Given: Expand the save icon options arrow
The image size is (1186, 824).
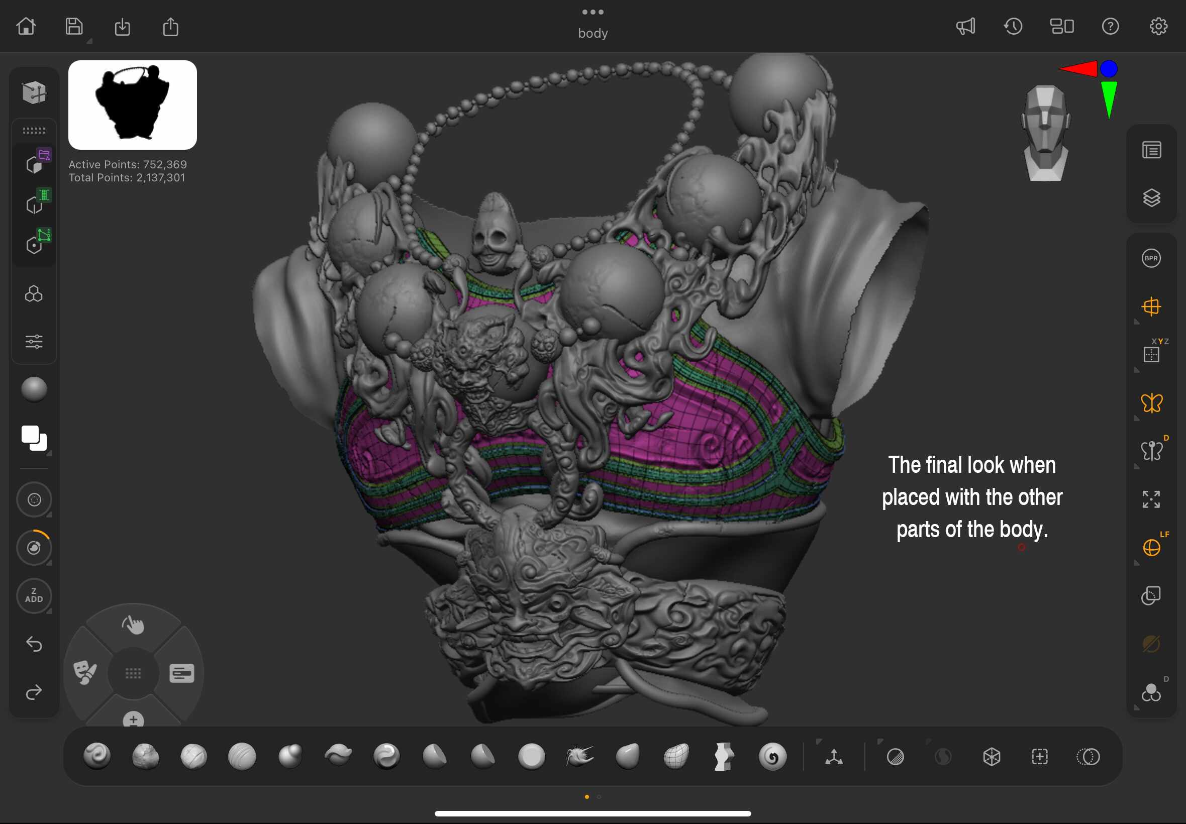Looking at the screenshot, I should (89, 41).
